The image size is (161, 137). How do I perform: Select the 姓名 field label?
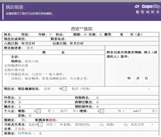click(x=8, y=34)
